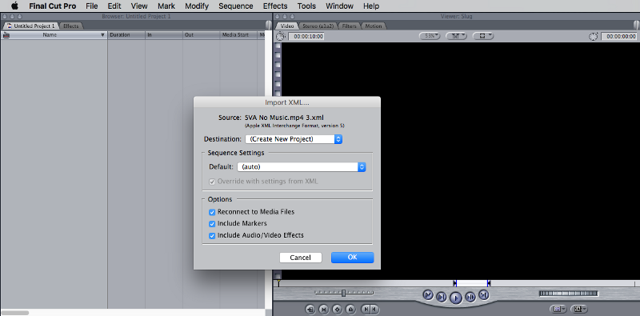Open the Sequence menu
The height and width of the screenshot is (316, 640).
[x=235, y=6]
